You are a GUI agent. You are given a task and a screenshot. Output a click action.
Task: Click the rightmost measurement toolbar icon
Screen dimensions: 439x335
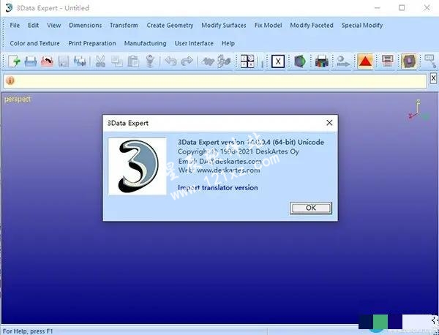click(x=430, y=61)
